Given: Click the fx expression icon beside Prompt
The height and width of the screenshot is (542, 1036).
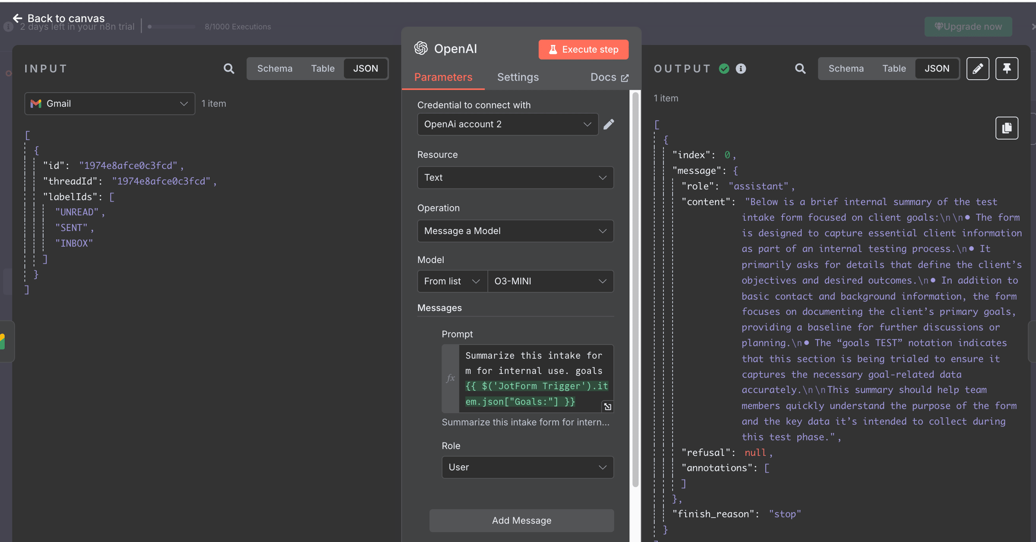Looking at the screenshot, I should 450,378.
